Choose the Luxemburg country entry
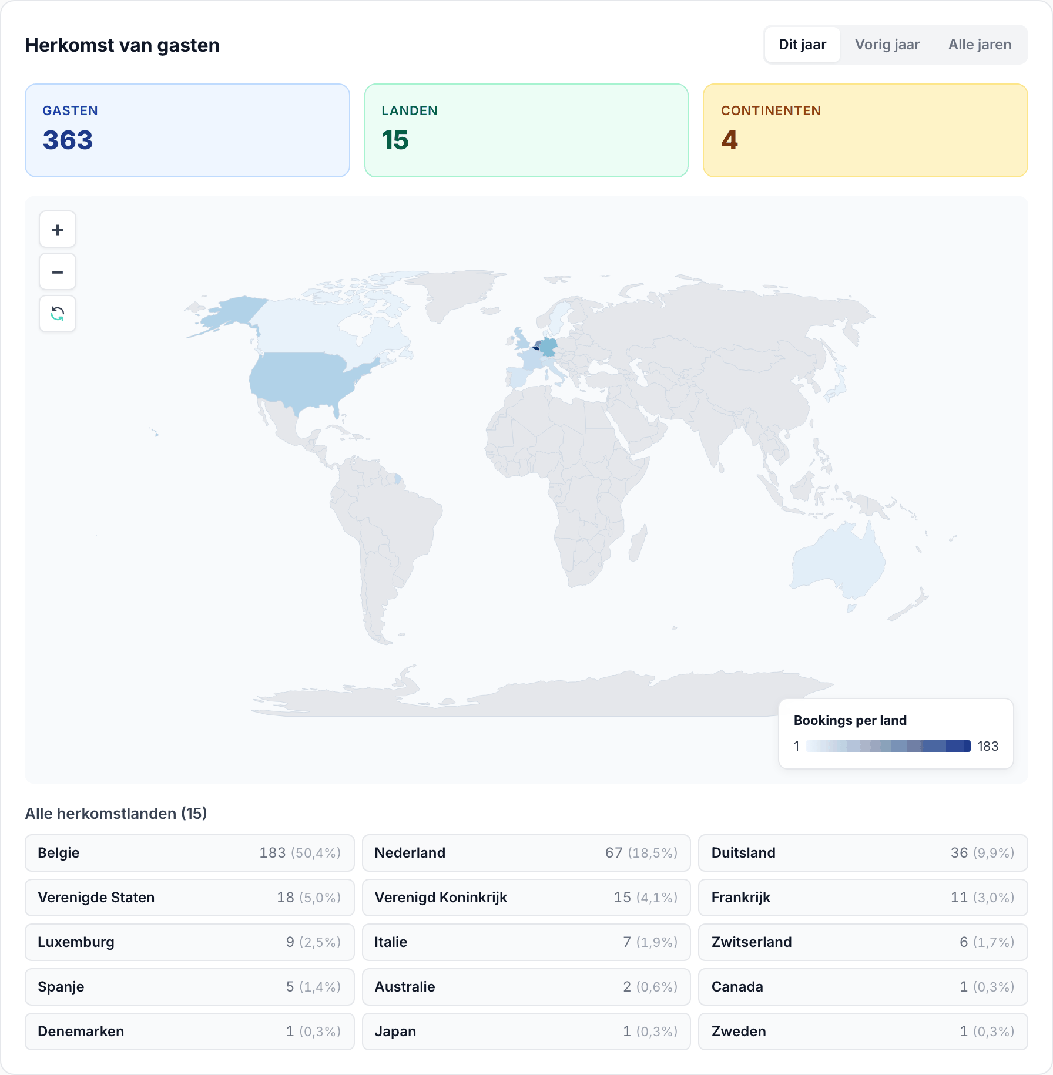The height and width of the screenshot is (1075, 1053). (x=190, y=942)
